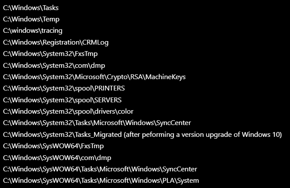Select the SysWOW64\FxsTmp line
290x188 pixels.
click(53, 146)
